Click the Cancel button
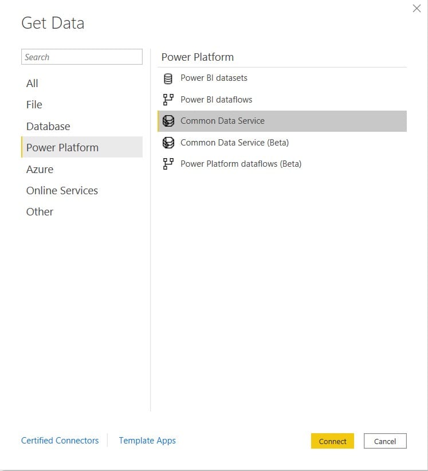 tap(385, 441)
